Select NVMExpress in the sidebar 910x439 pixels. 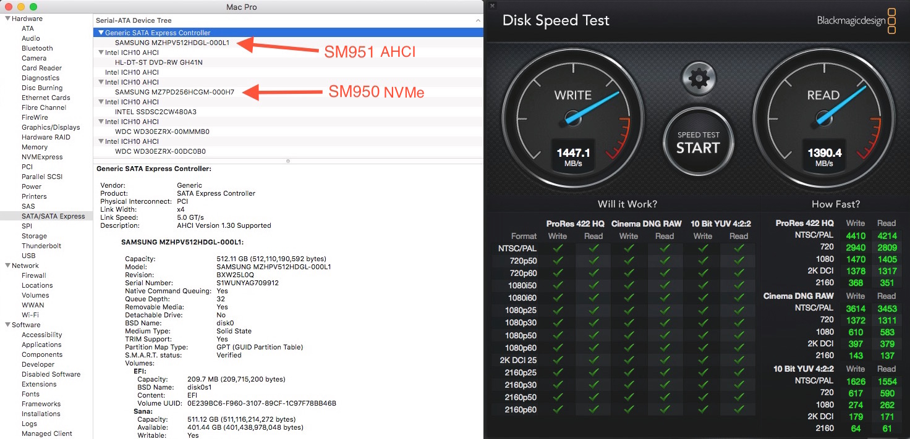pos(42,157)
